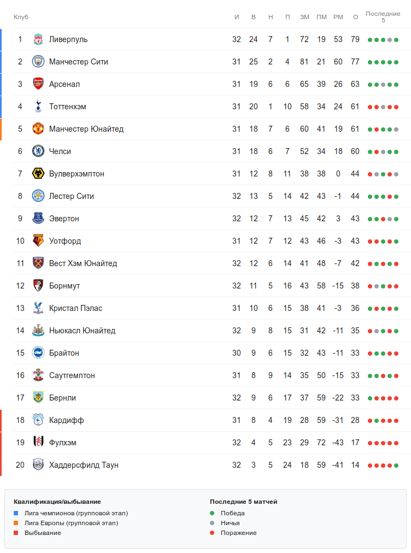Click the «Клуб» column header
Viewport: 411px width, 553px height.
(21, 17)
